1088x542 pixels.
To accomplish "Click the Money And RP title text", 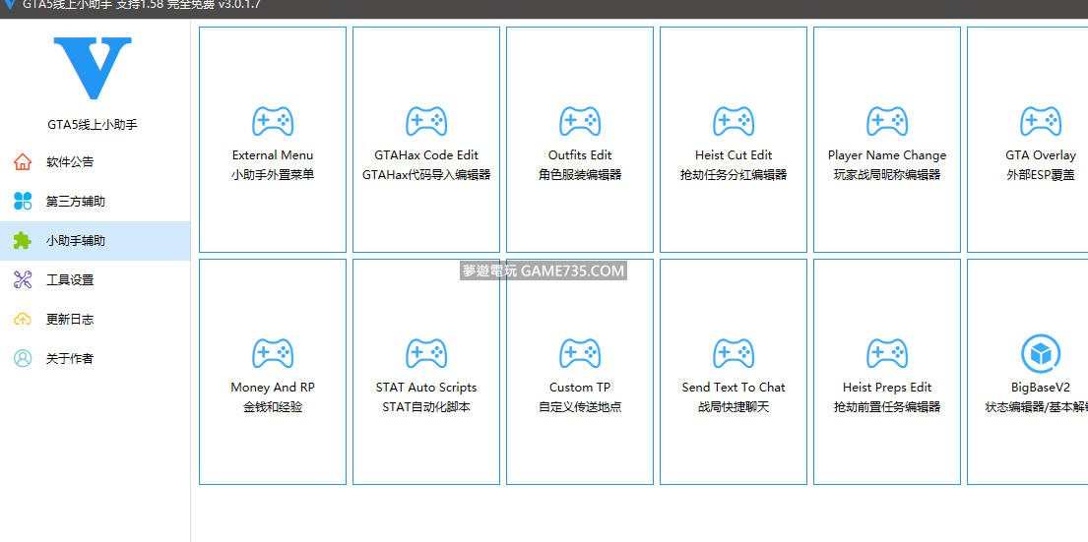I will point(273,388).
